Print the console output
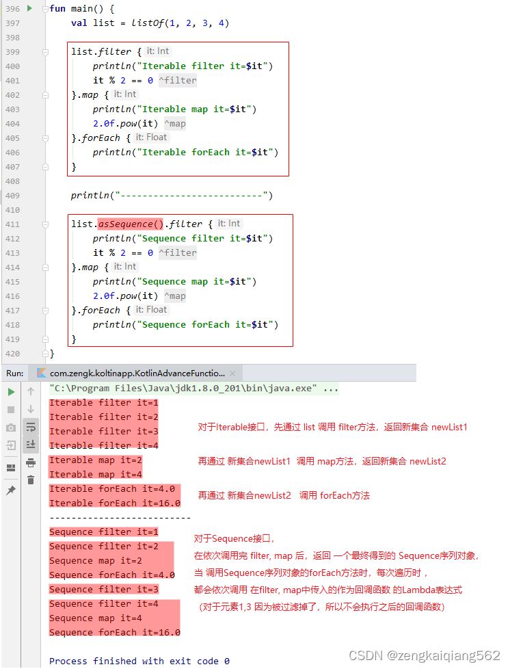Viewport: 510px width, 669px height. pos(31,462)
